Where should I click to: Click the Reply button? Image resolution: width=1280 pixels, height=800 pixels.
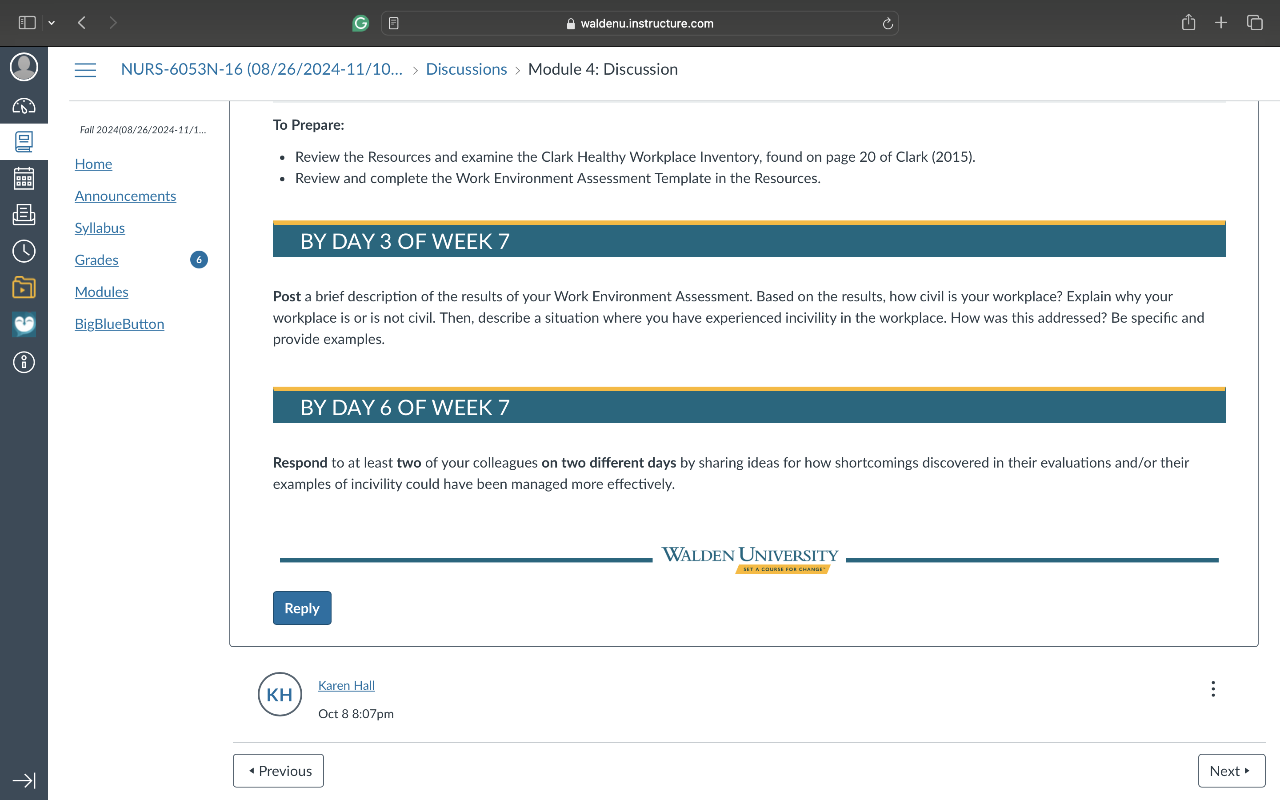pos(302,608)
